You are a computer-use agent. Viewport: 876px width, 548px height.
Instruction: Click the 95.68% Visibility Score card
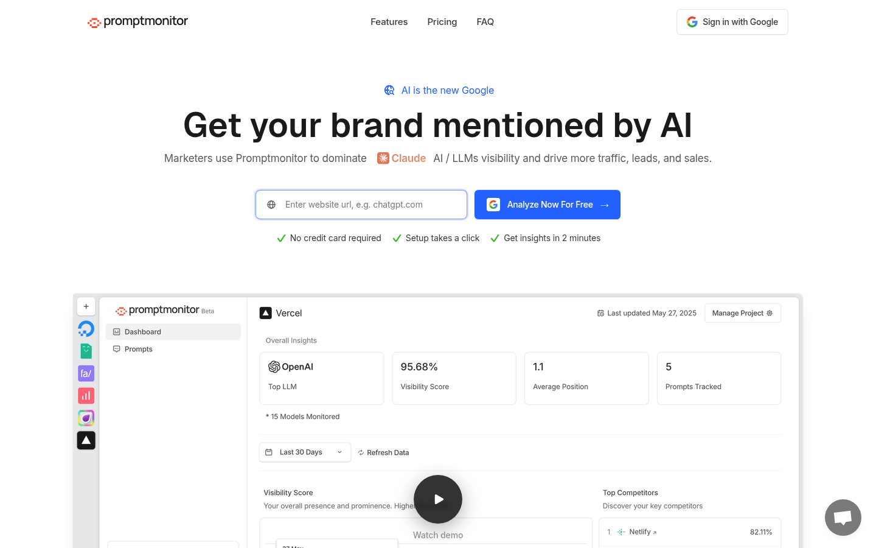tap(454, 378)
